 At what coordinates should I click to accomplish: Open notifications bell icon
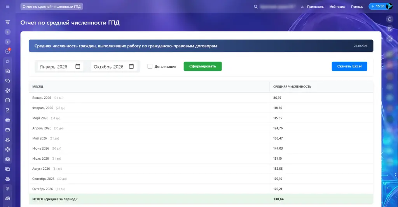click(x=389, y=19)
